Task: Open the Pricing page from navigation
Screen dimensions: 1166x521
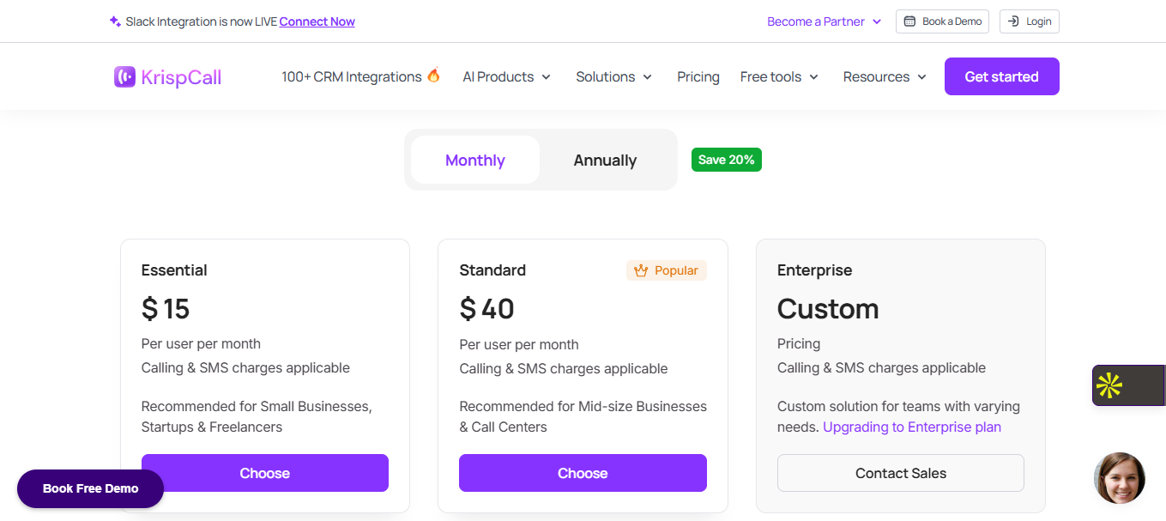Action: pos(698,77)
